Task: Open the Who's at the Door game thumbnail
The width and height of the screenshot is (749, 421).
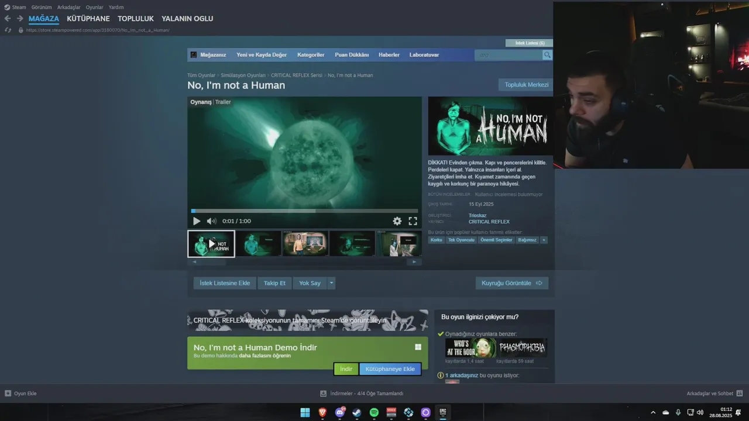Action: 470,348
